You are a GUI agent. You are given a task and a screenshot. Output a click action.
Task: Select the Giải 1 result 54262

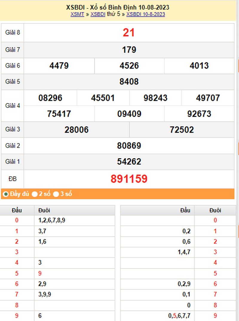point(129,162)
